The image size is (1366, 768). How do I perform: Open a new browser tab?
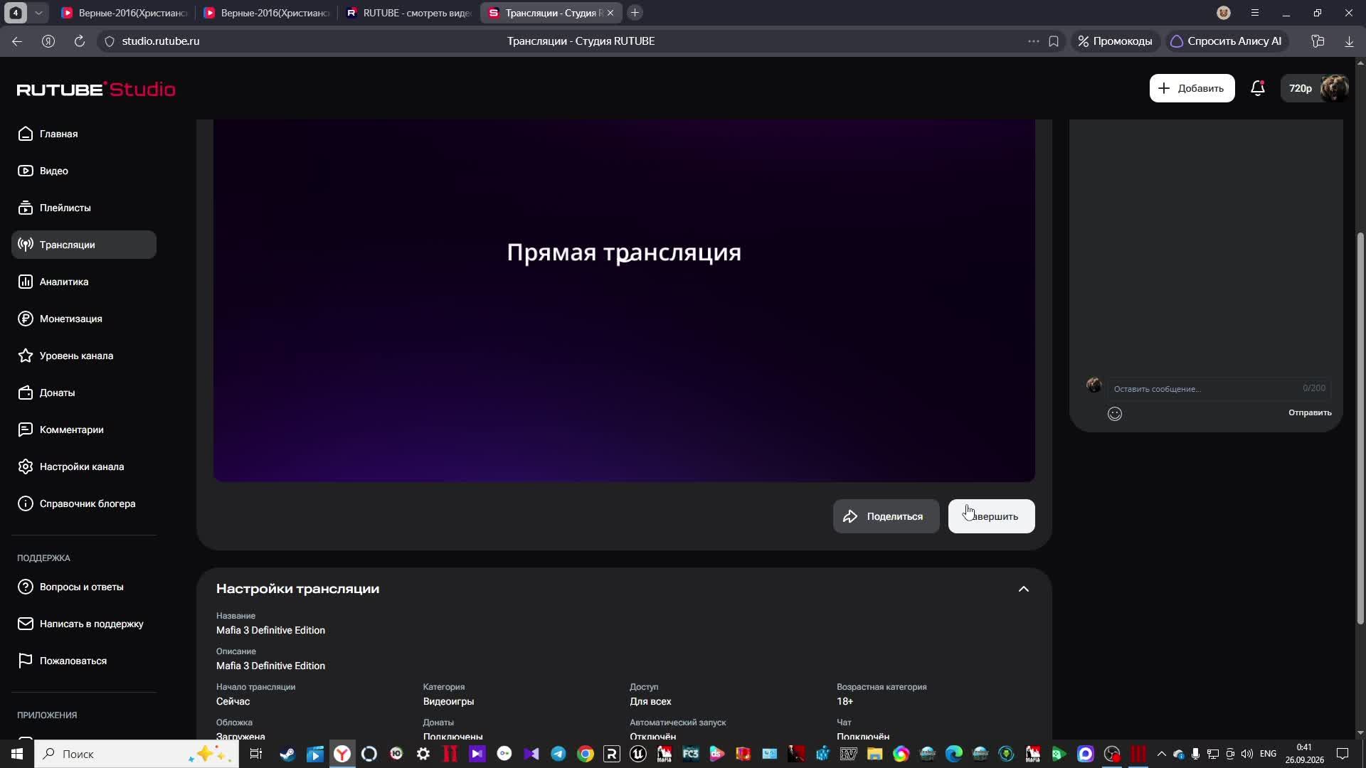[635, 13]
